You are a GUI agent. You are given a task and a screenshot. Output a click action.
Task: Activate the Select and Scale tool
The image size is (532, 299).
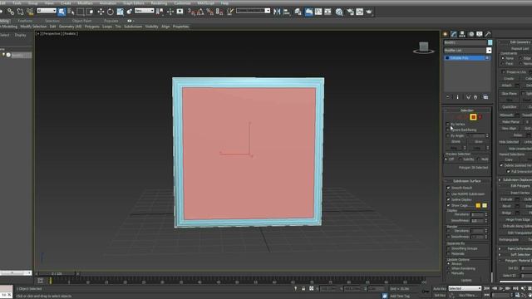pos(120,12)
